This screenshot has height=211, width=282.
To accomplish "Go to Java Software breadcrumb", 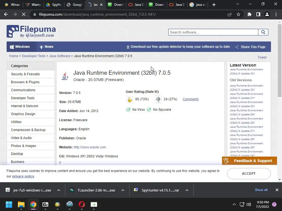I will (60, 56).
